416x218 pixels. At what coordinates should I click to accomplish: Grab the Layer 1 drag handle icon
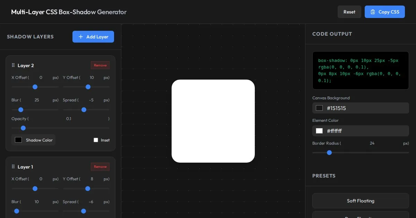click(13, 167)
